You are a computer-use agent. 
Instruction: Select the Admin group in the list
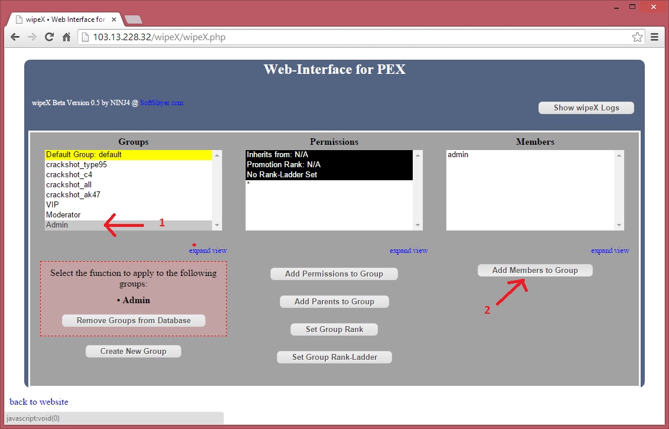click(x=128, y=225)
